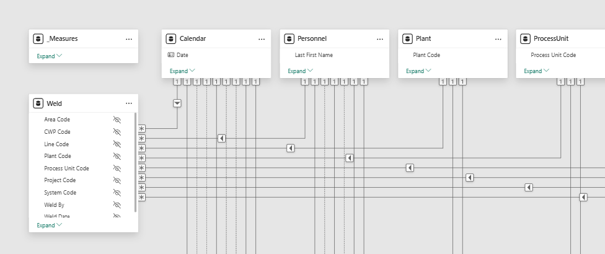Expand the Plant table fields
The image size is (605, 254).
418,71
